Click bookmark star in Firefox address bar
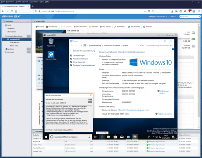Viewport: 202px width, 158px height. pos(152,11)
